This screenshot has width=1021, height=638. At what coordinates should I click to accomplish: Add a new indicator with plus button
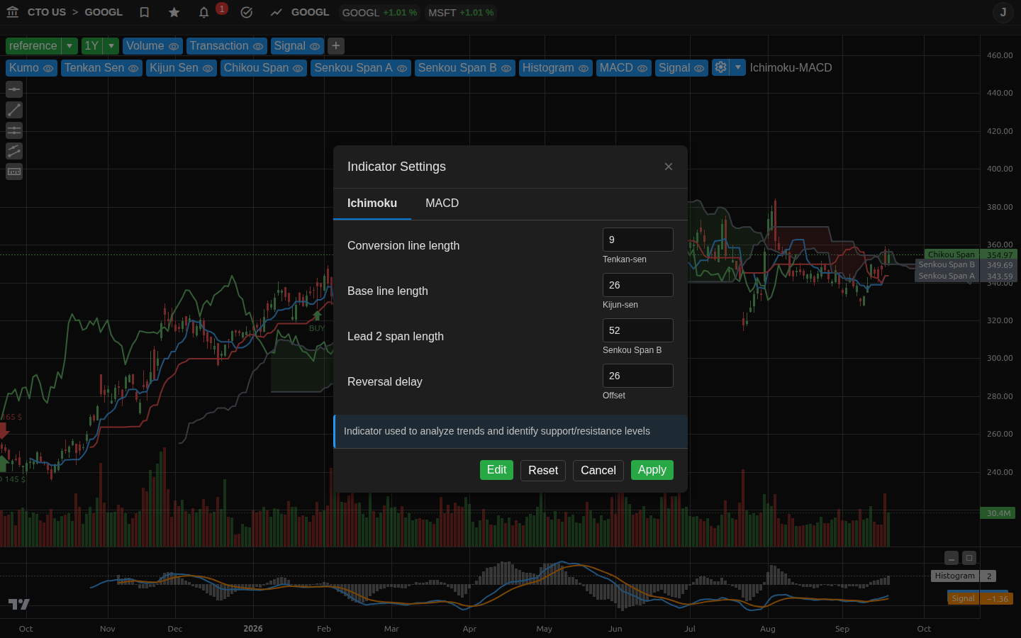(x=336, y=46)
